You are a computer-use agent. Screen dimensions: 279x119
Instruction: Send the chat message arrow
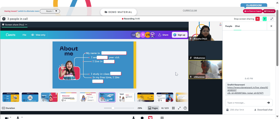tap(268, 103)
